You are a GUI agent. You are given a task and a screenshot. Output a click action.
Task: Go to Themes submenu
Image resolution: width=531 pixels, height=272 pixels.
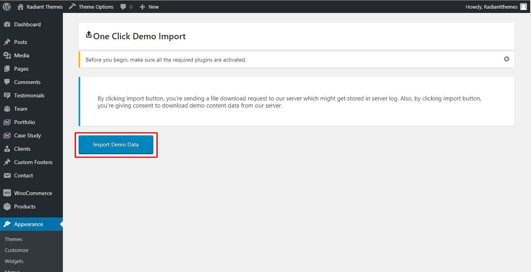coord(13,239)
